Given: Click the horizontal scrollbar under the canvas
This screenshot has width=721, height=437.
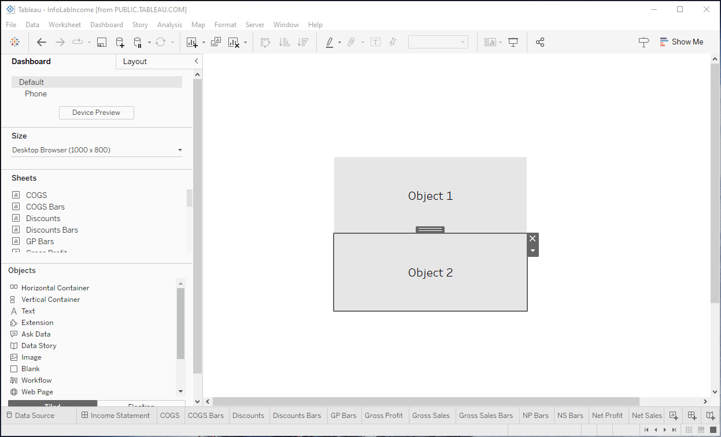Looking at the screenshot, I should (x=426, y=401).
